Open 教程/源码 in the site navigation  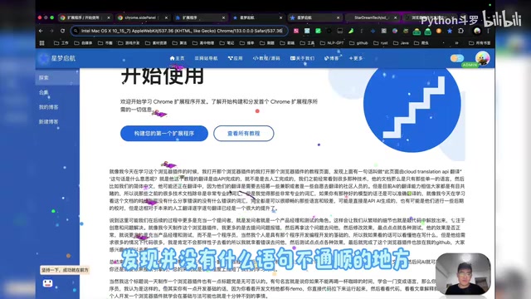[266, 58]
